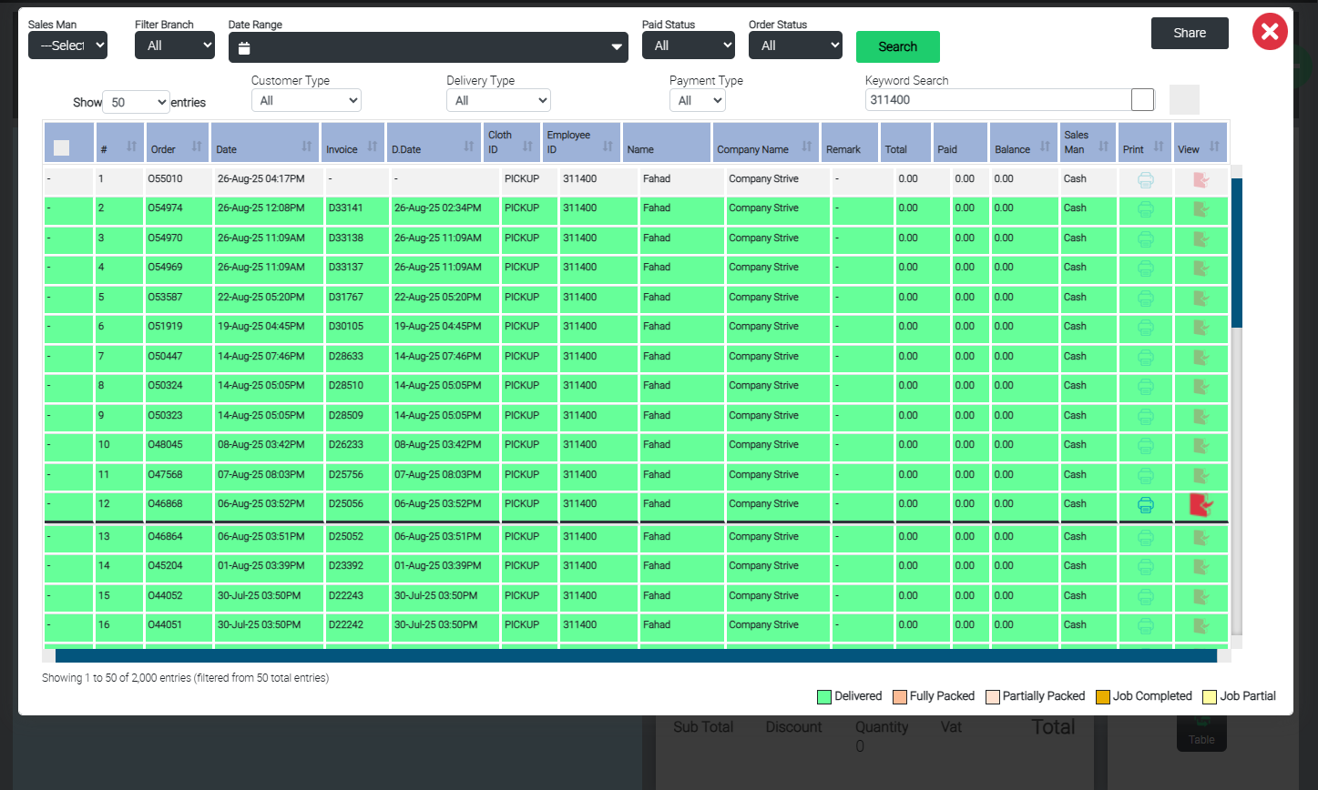Tick the checkbox inside Keyword Search field
The image size is (1318, 790).
coord(1142,99)
